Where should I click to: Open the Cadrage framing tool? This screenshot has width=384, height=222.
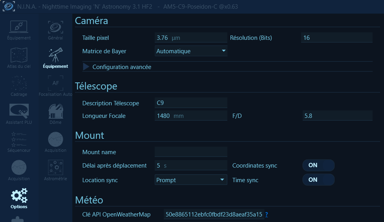19,86
